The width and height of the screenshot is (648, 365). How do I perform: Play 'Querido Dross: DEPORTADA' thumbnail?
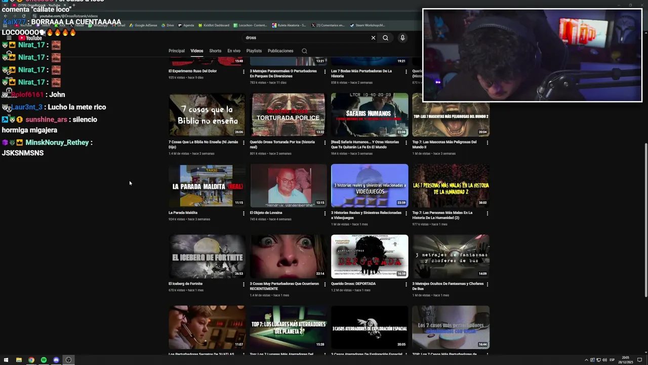(x=370, y=256)
